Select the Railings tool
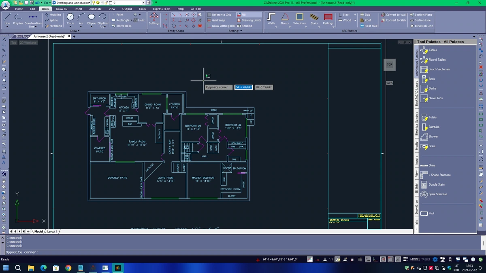 pos(328,19)
